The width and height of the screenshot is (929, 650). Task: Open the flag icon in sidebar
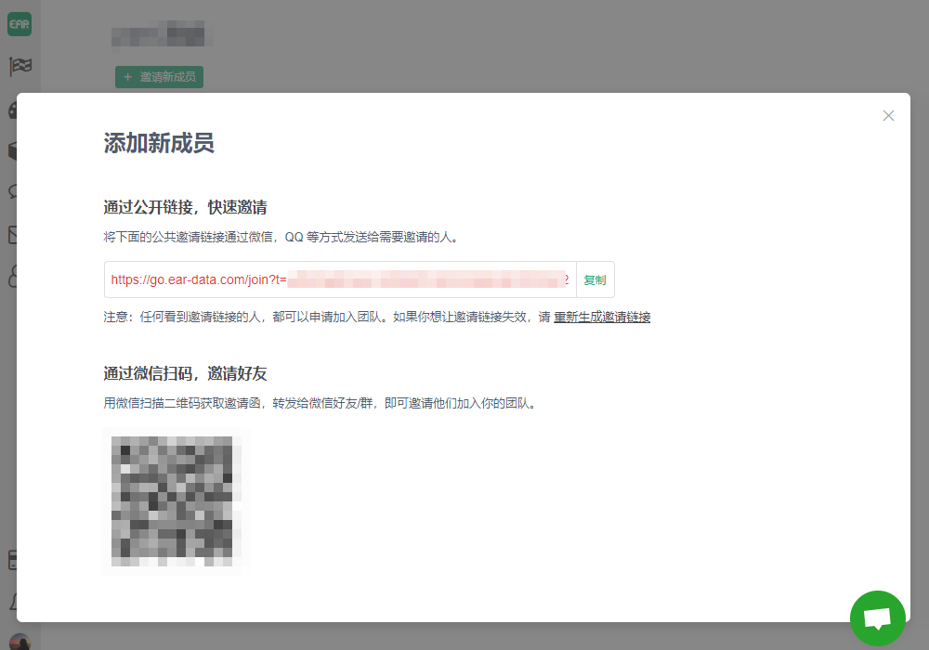[20, 66]
